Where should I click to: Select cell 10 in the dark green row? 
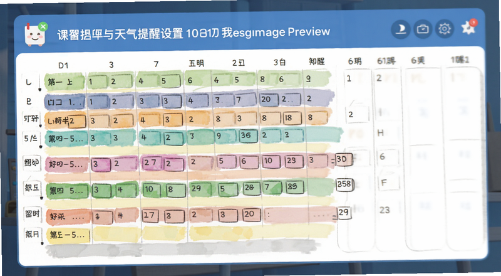(x=152, y=189)
